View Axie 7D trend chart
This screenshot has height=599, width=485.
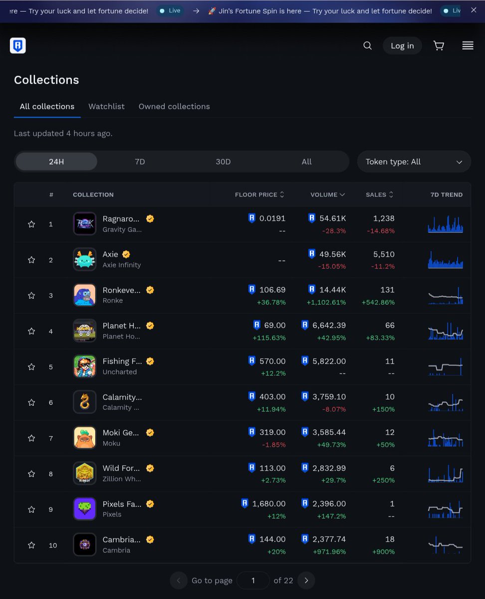point(445,260)
